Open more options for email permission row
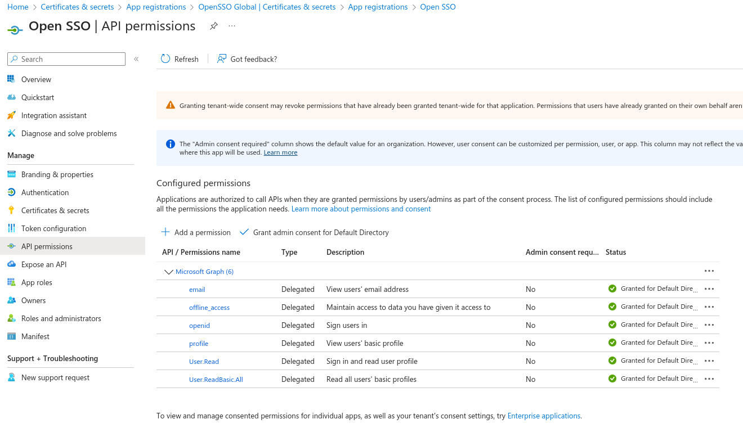The height and width of the screenshot is (428, 743). 709,289
